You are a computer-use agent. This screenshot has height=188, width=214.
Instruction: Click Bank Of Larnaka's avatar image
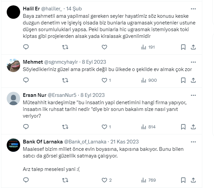coord(13,145)
